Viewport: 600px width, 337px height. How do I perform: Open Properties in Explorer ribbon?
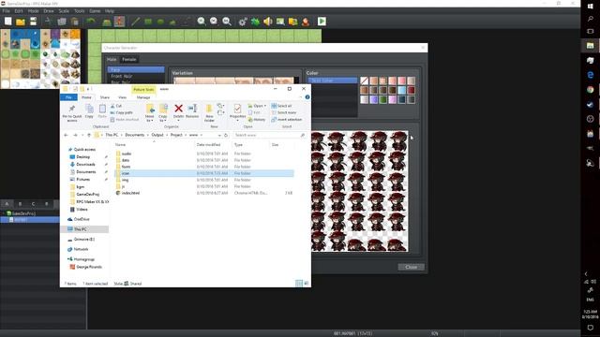237,112
